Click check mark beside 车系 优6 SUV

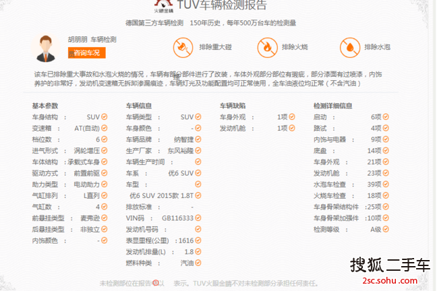(x=198, y=173)
